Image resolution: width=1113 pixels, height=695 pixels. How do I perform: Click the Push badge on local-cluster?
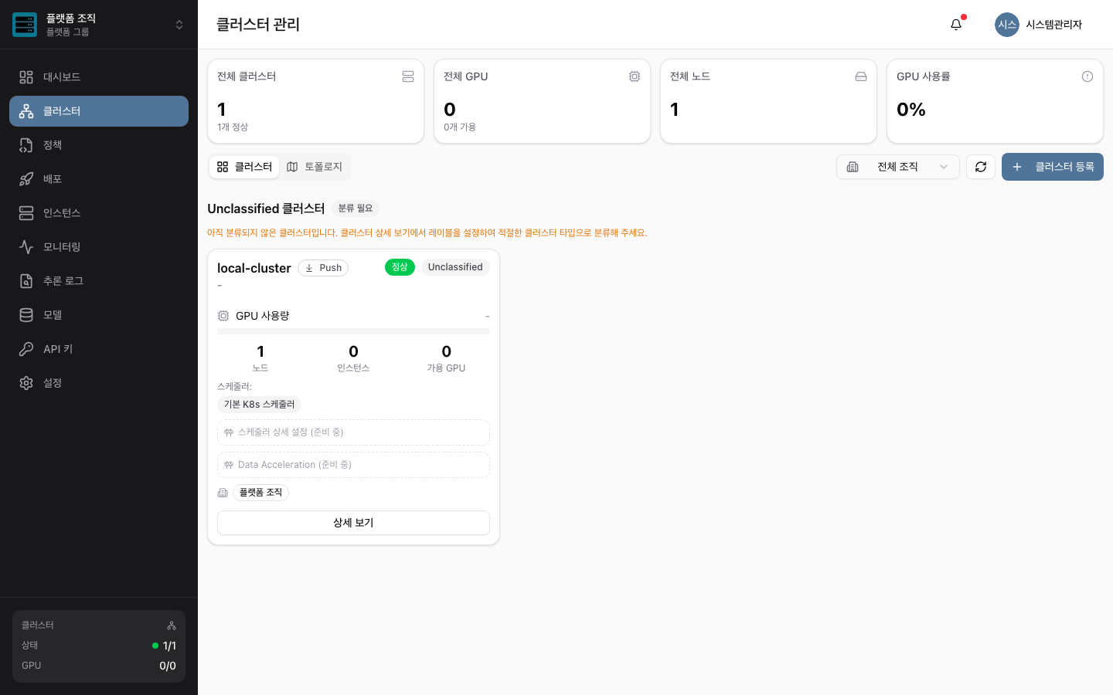323,268
